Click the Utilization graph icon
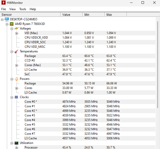The image size is (160, 149). pos(16,143)
